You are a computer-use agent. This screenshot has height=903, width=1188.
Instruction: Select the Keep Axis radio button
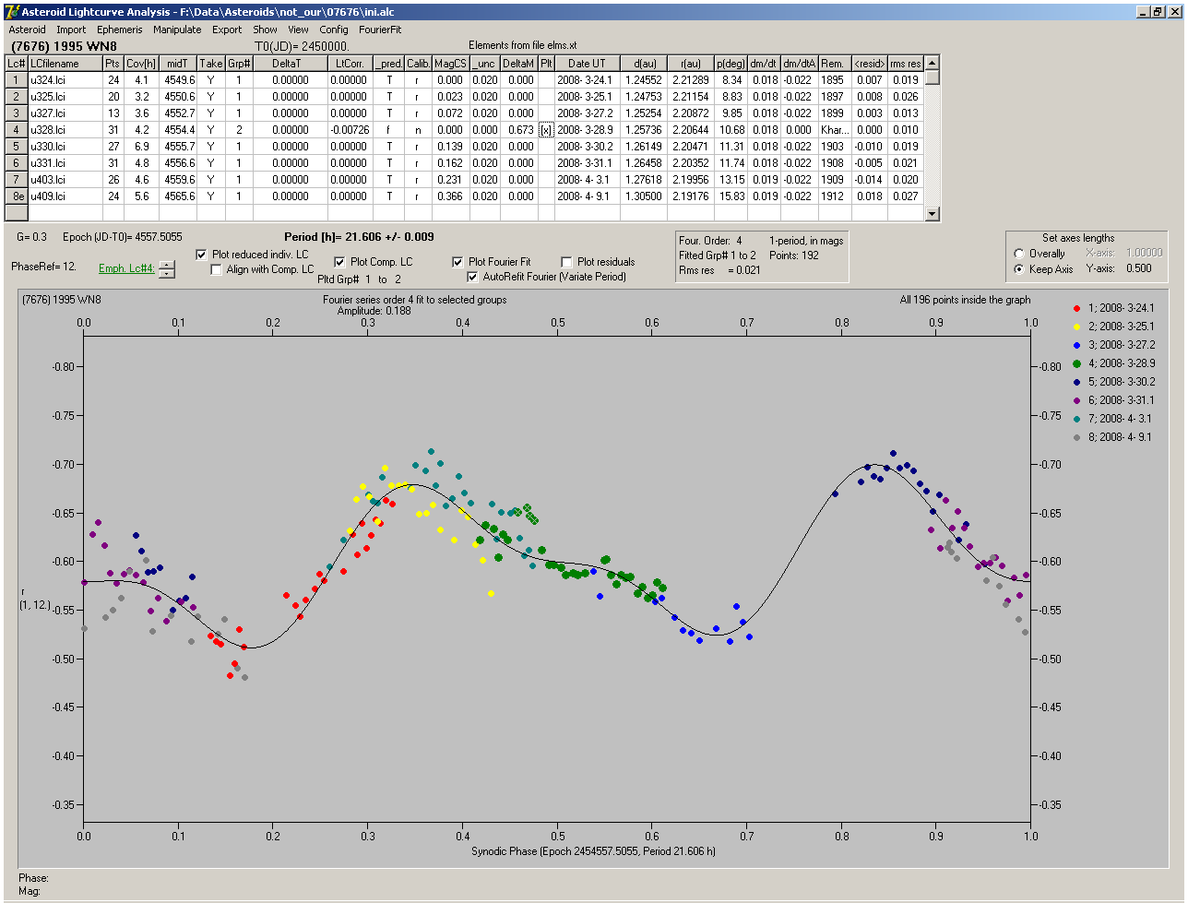coord(1018,269)
